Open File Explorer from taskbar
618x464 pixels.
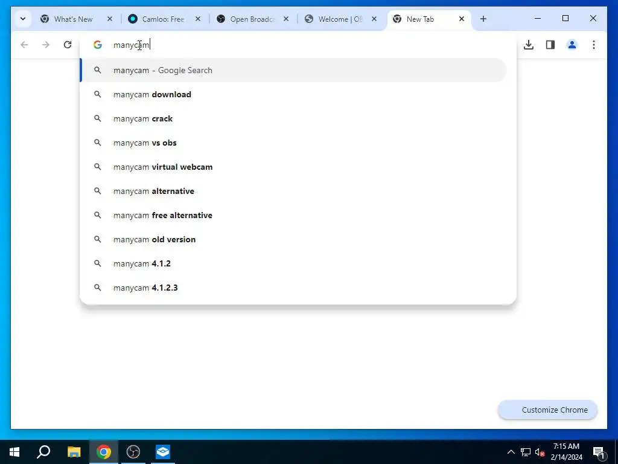coord(74,452)
